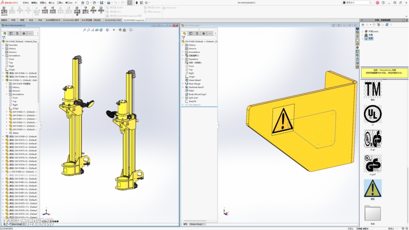Expand the Equations node in part tree
This screenshot has width=409, height=230.
coord(183,59)
